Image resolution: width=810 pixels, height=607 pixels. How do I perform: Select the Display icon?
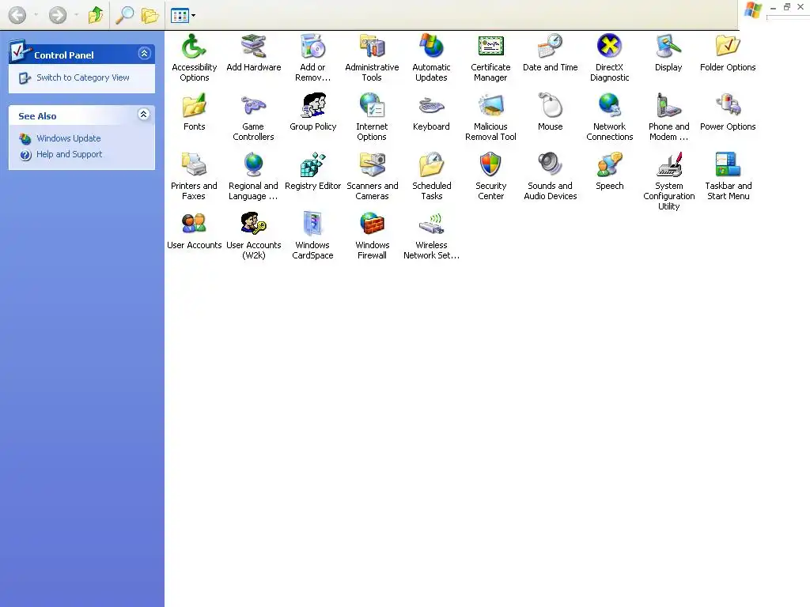point(668,47)
